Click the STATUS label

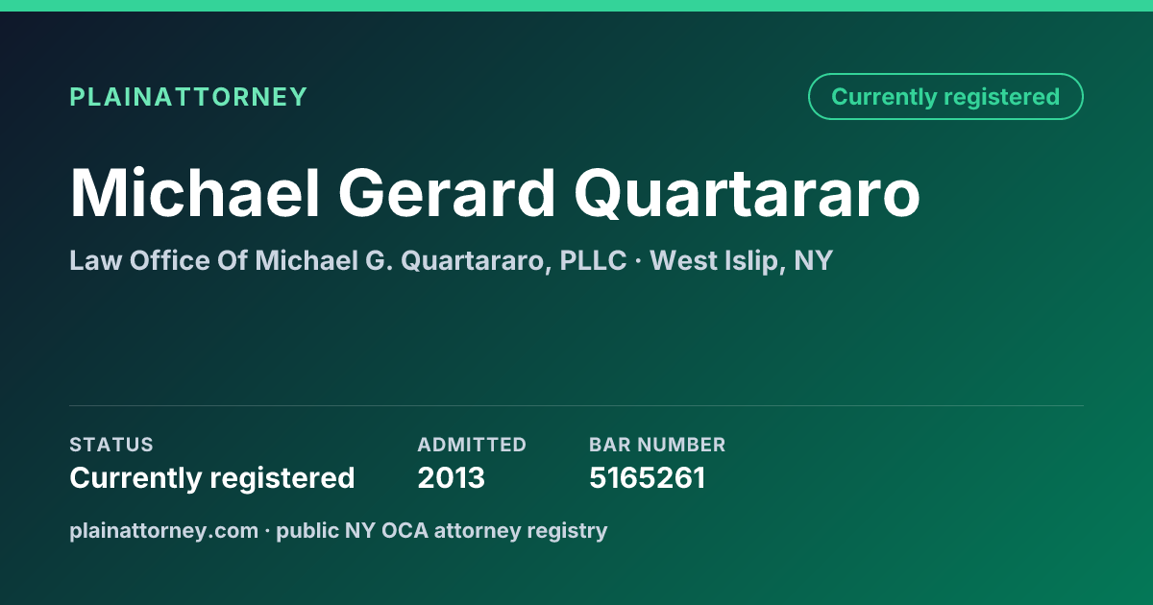(111, 445)
